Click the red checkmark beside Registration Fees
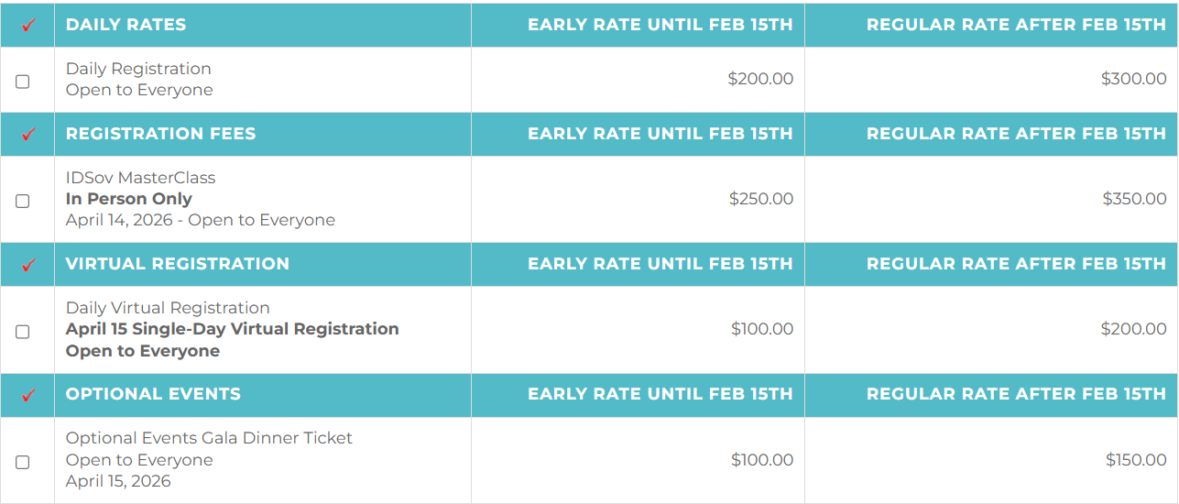This screenshot has height=504, width=1179. pos(27,135)
